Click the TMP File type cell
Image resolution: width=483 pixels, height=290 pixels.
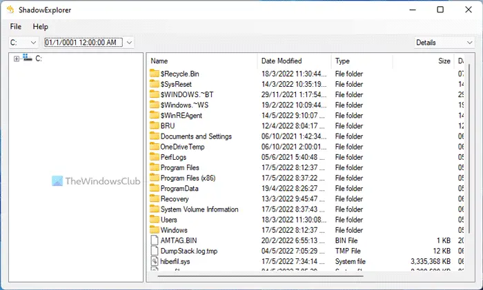[348, 251]
